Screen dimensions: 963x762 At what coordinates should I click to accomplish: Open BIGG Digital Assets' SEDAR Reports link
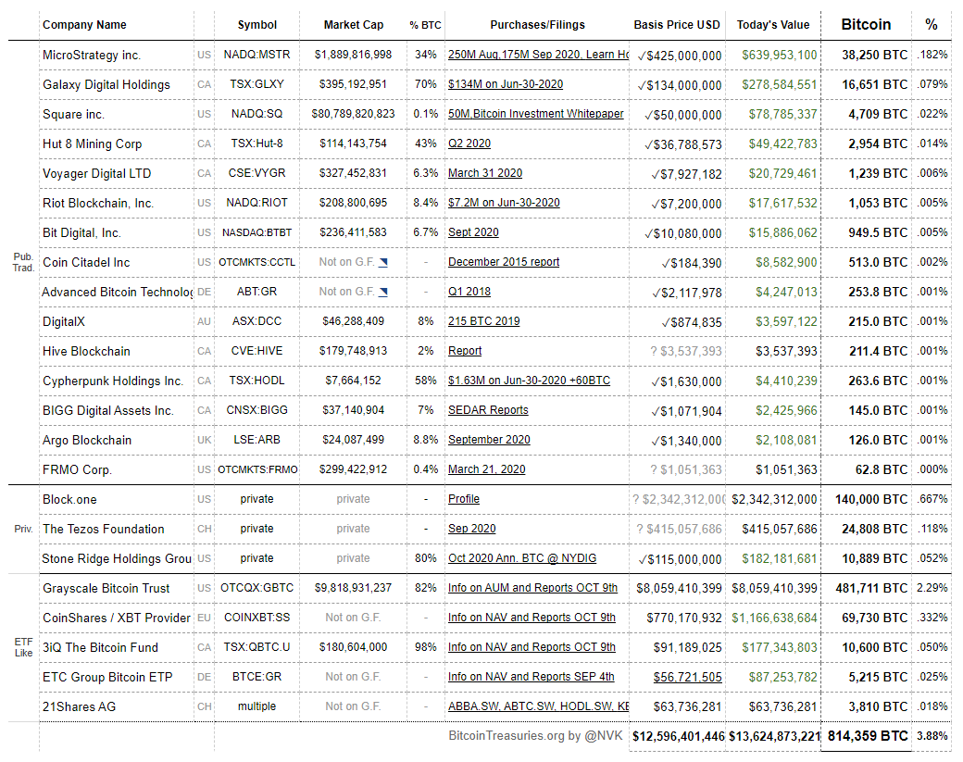(488, 410)
